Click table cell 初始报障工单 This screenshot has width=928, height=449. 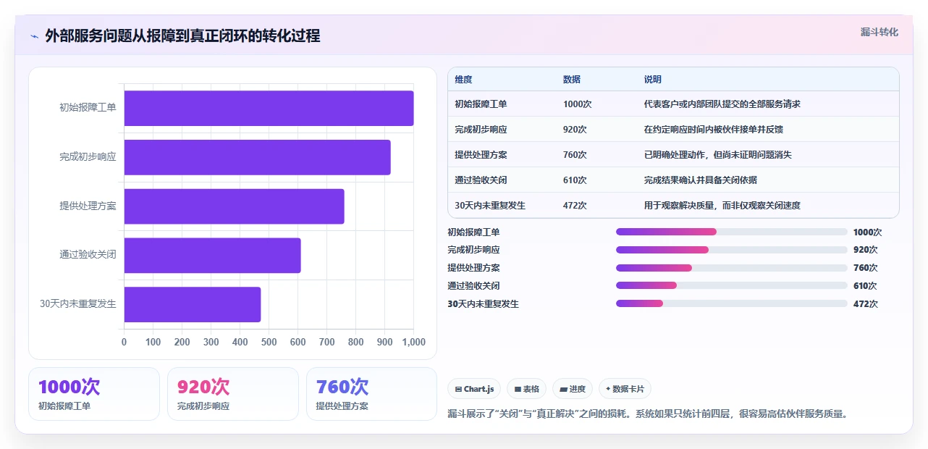(x=481, y=104)
